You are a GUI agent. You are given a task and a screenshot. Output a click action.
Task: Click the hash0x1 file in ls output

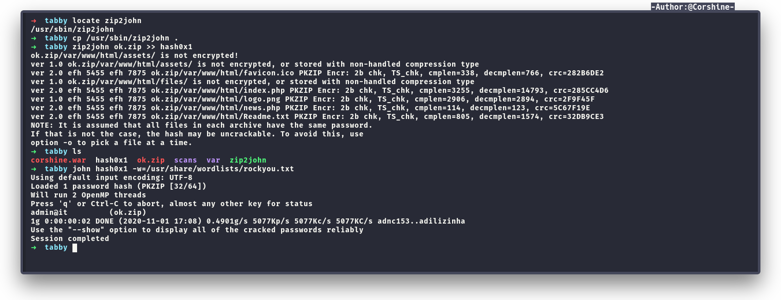coord(111,160)
